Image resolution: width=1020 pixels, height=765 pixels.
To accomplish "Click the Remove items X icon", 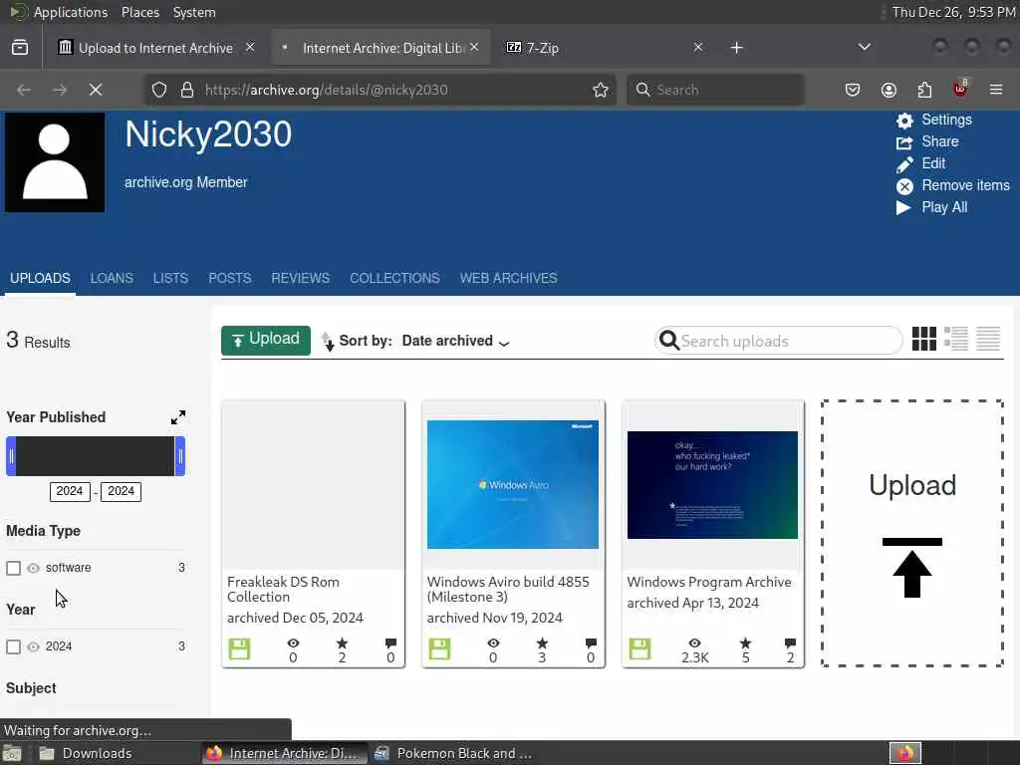I will click(x=904, y=186).
